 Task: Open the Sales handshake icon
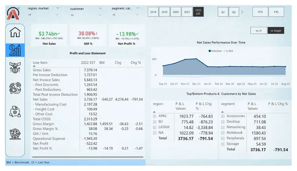click(x=15, y=67)
